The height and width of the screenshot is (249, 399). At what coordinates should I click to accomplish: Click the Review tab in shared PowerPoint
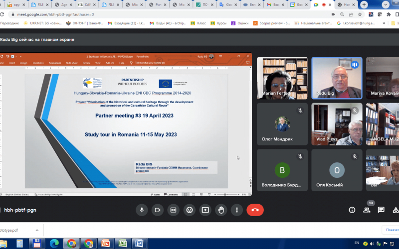[86, 63]
